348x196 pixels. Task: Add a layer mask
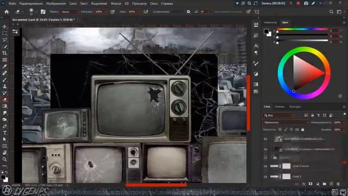pos(310,184)
